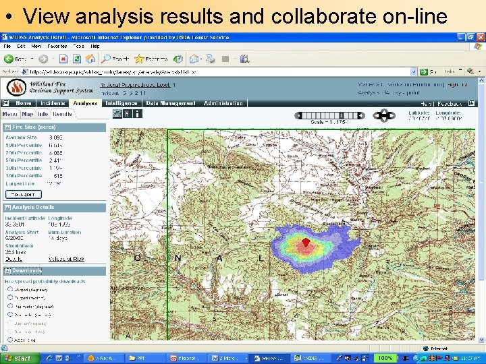Open the Forward button history dropdown arrow

(53, 59)
